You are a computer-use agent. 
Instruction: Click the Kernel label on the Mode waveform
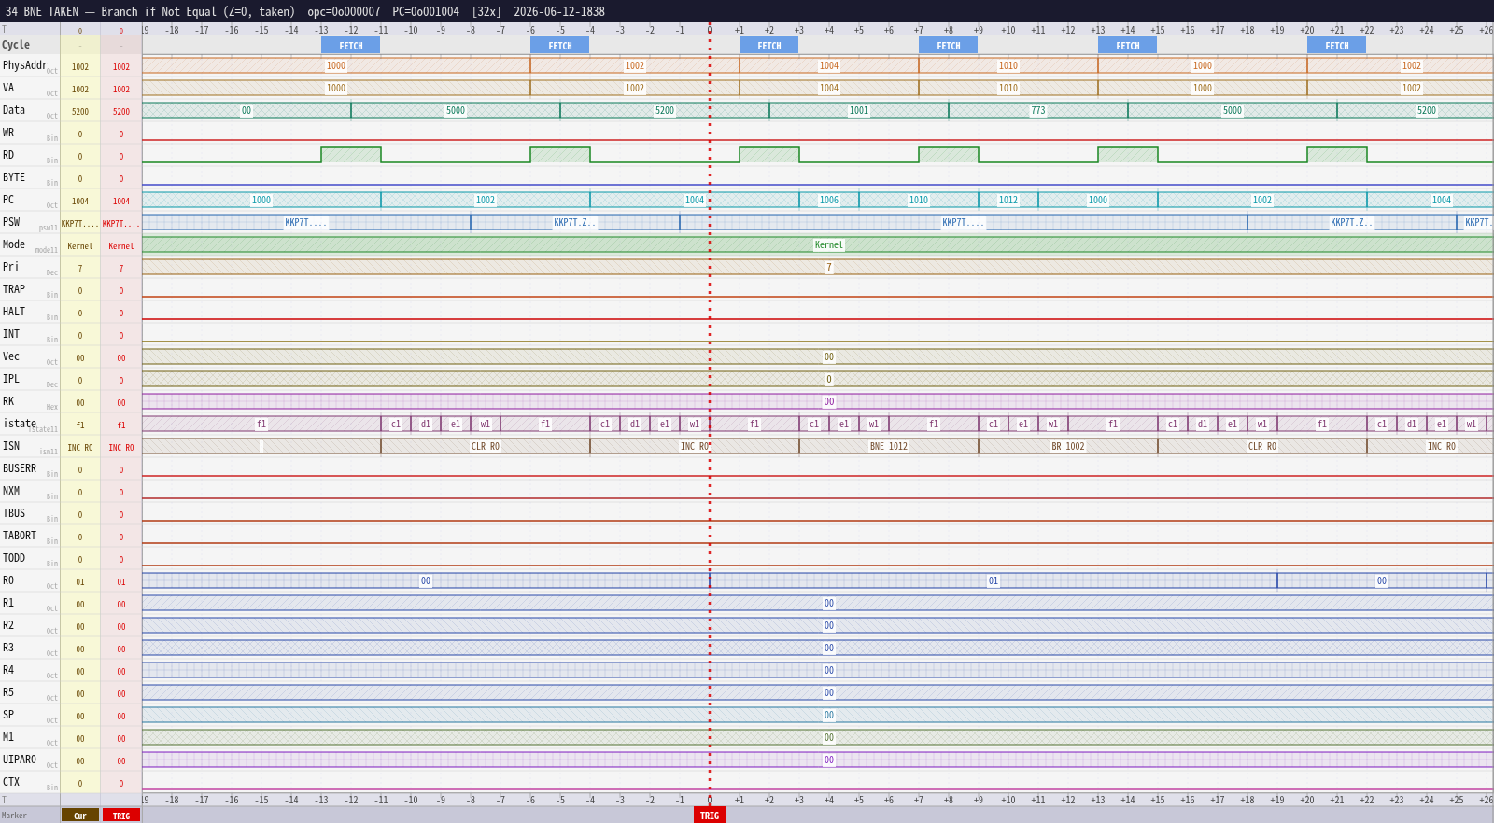[829, 245]
